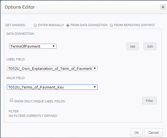This screenshot has height=138, width=167.
Task: Select the From Data Connection radio button
Action: 68,25
